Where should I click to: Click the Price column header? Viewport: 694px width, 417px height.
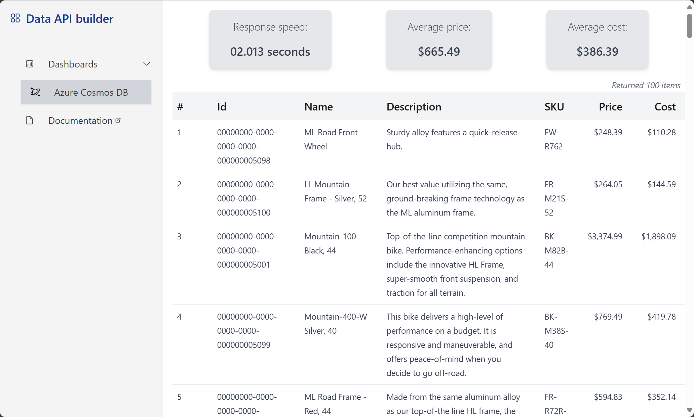[610, 107]
